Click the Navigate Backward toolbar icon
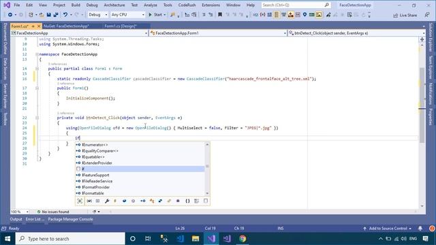Image resolution: width=436 pixels, height=245 pixels. point(10,15)
